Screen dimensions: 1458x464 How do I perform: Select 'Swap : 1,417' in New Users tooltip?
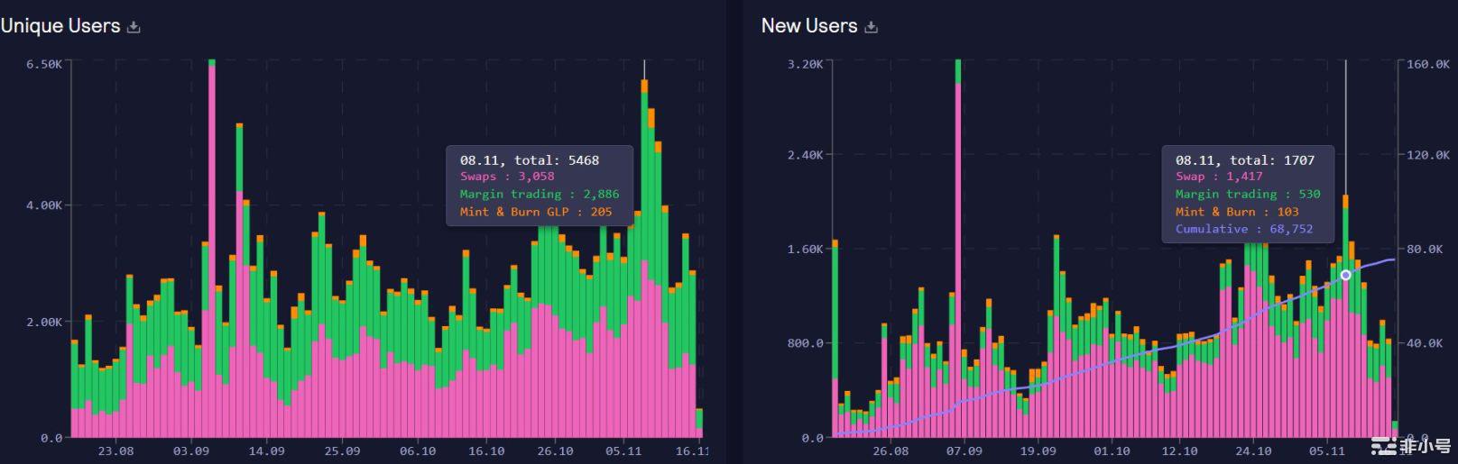[1218, 177]
